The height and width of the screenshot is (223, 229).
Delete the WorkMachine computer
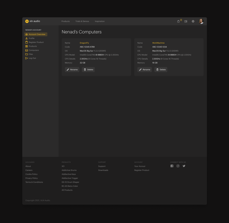point(161,70)
